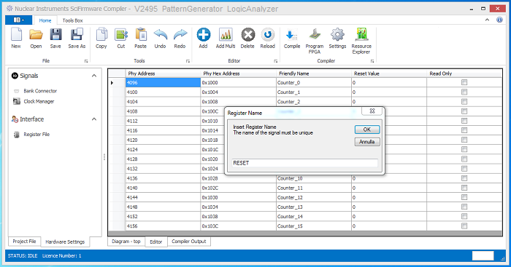Switch to Diagram - top tab
This screenshot has height=267, width=511.
pyautogui.click(x=126, y=242)
